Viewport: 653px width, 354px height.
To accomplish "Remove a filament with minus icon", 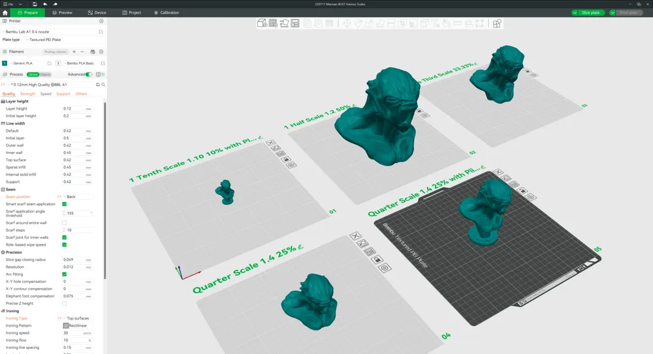I will coord(82,52).
